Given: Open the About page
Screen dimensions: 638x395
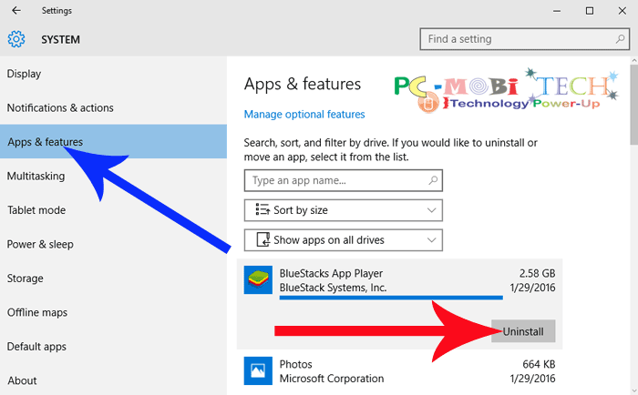Looking at the screenshot, I should pos(113,380).
